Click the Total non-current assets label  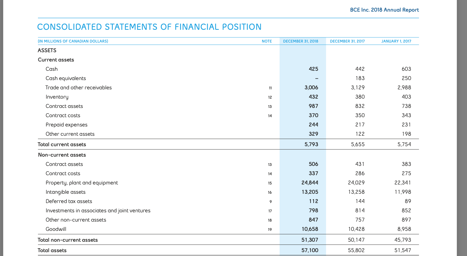pos(68,240)
